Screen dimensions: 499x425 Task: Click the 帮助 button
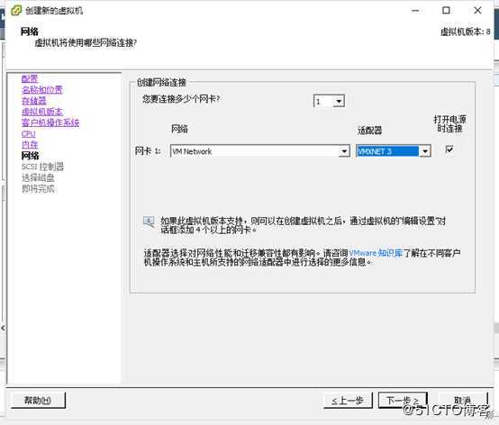point(38,400)
